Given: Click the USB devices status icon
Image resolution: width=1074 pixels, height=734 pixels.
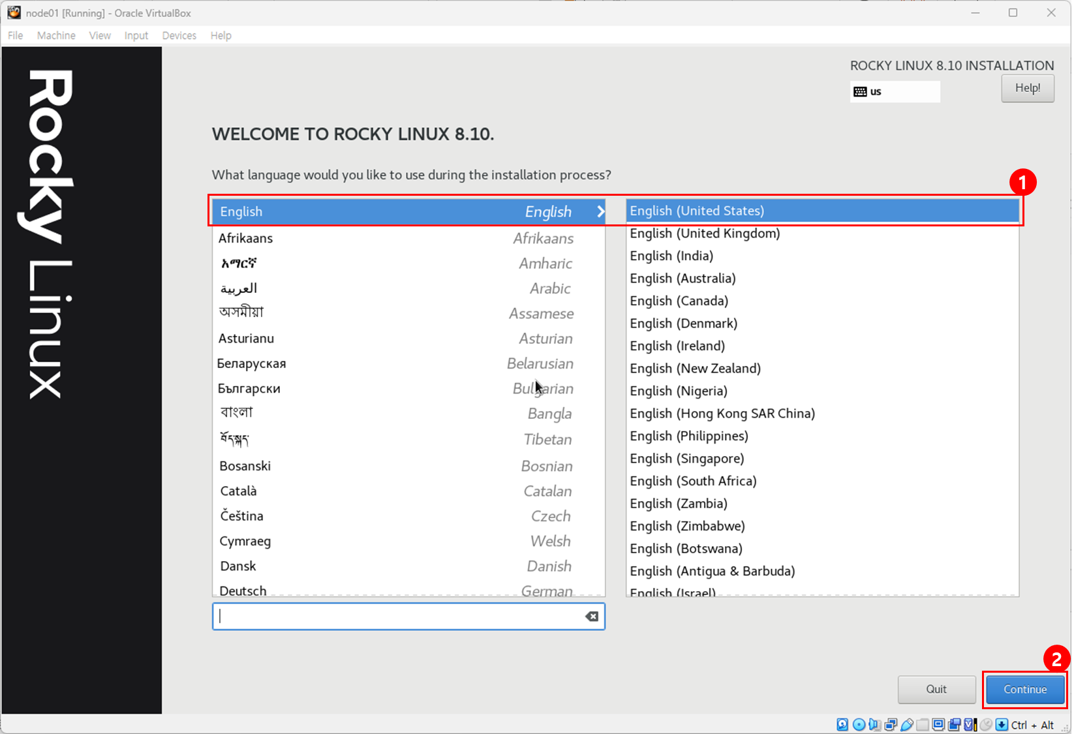Looking at the screenshot, I should pyautogui.click(x=907, y=724).
